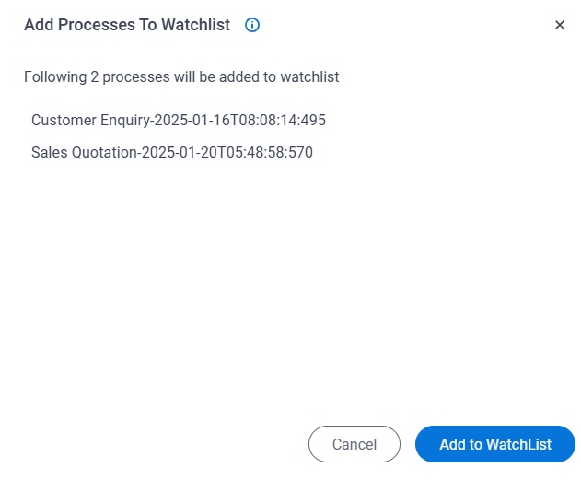Open help via the blue circled 'i' icon
This screenshot has width=581, height=480.
(252, 26)
